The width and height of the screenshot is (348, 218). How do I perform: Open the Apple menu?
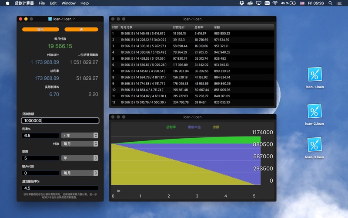pos(7,3)
